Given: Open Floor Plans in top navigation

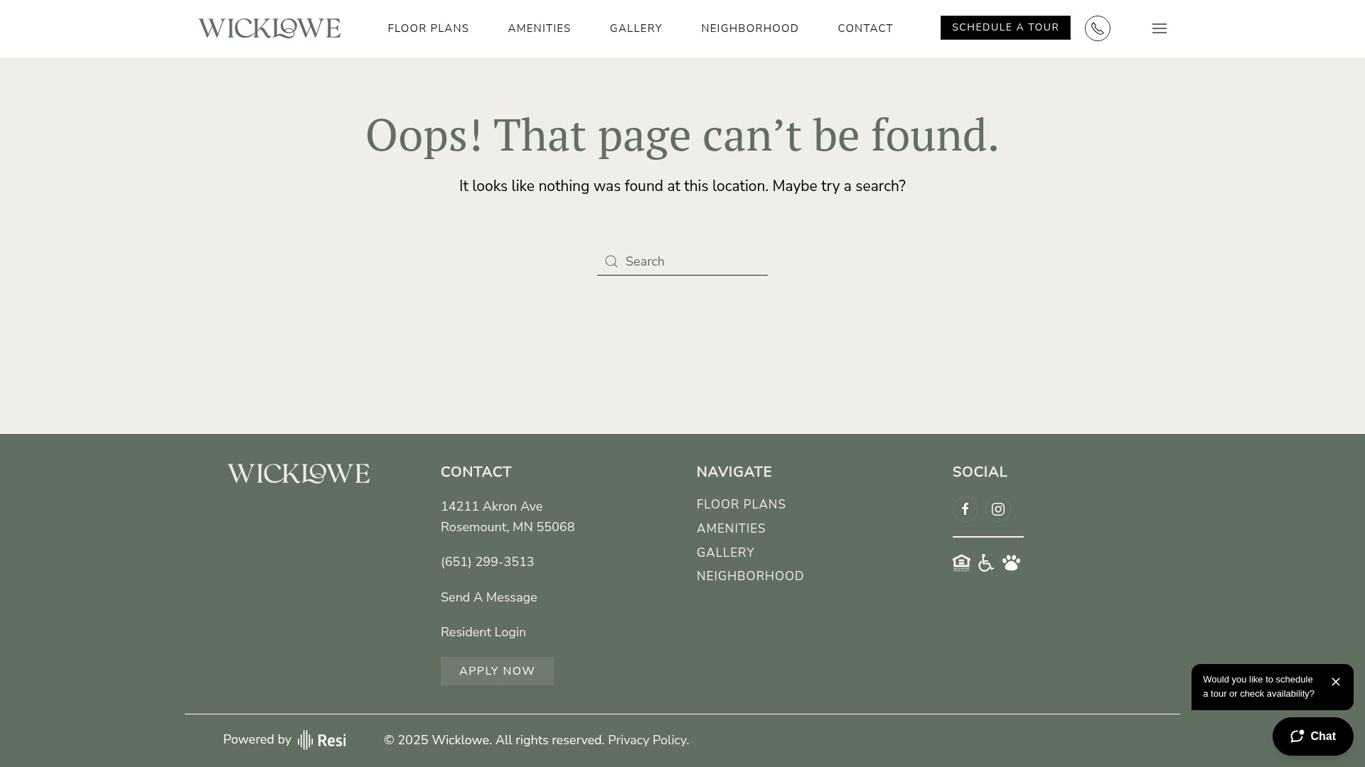Looking at the screenshot, I should coord(428,28).
